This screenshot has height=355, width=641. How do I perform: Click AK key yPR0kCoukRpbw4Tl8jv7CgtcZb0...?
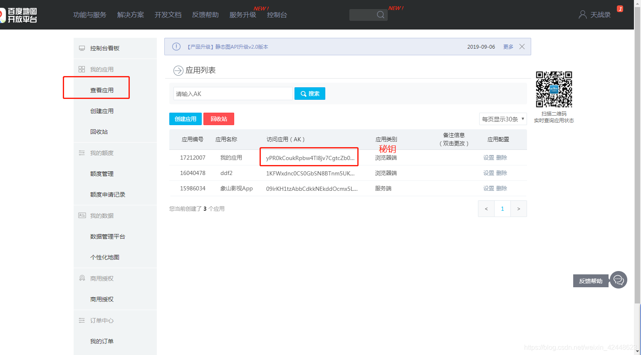pos(310,158)
